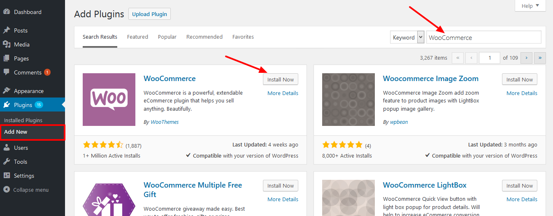Click the Settings sliders icon

tap(7, 176)
